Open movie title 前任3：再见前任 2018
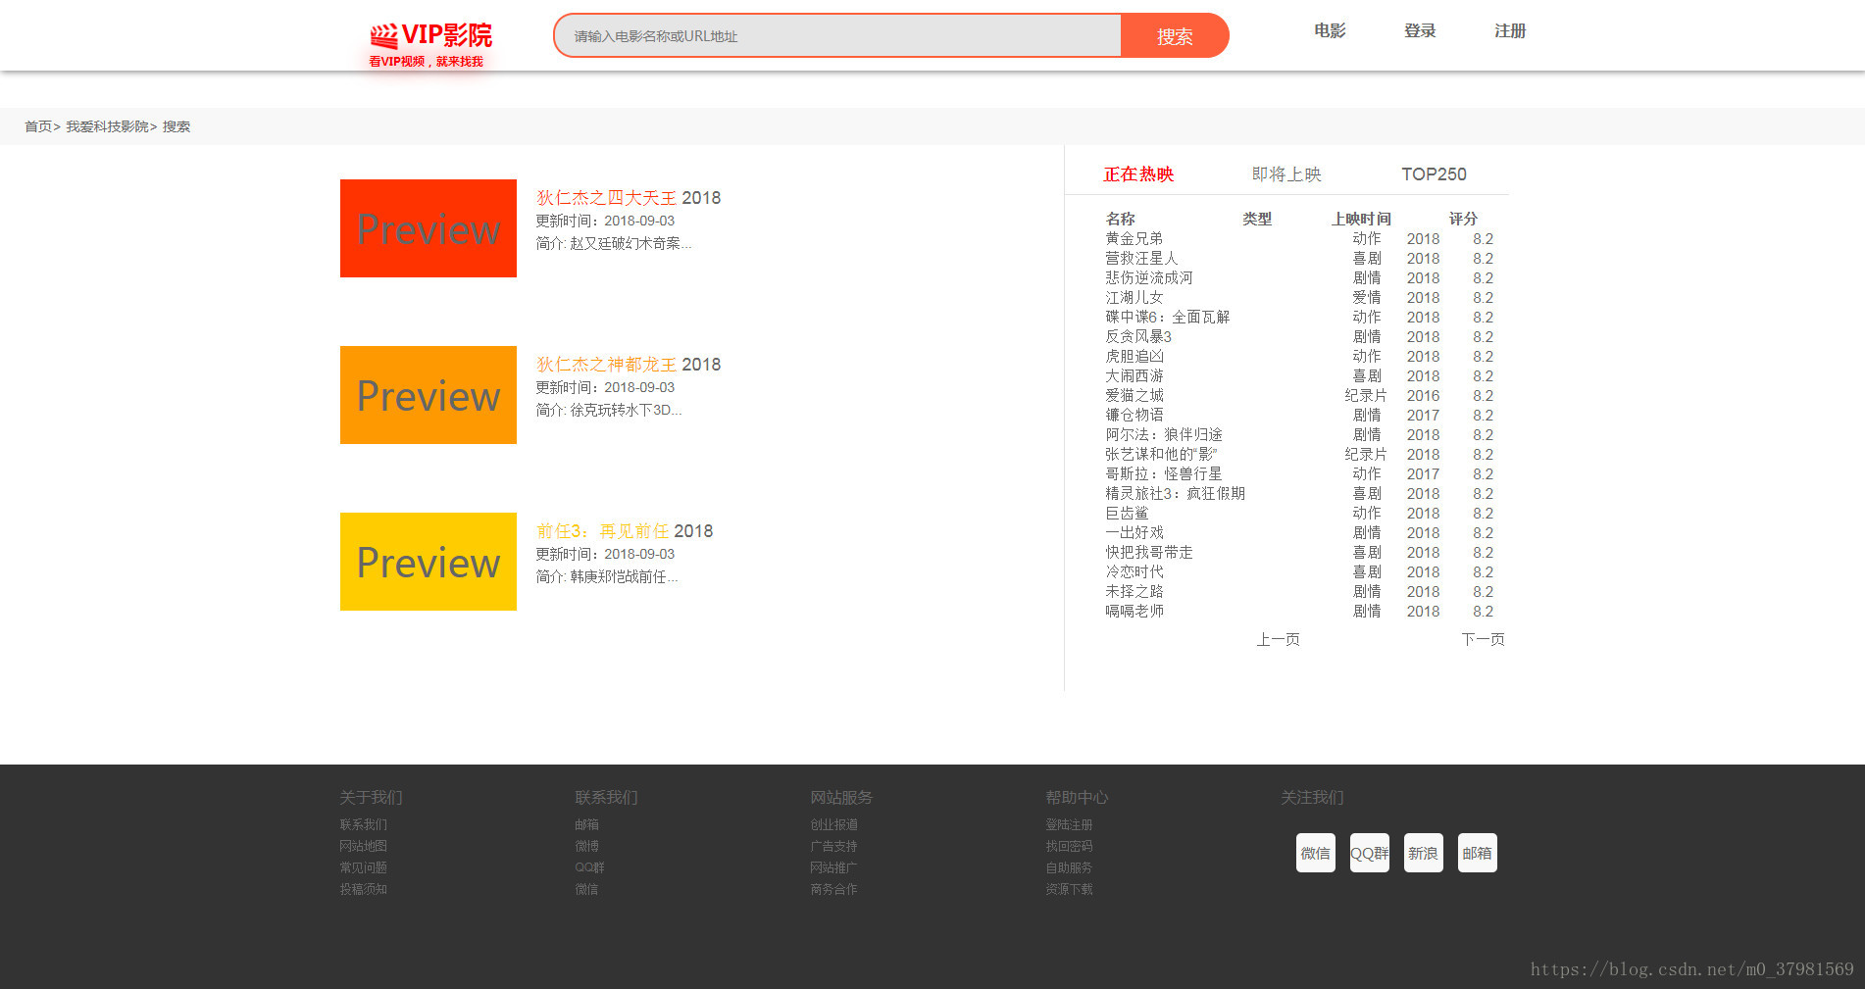The image size is (1865, 989). [625, 531]
